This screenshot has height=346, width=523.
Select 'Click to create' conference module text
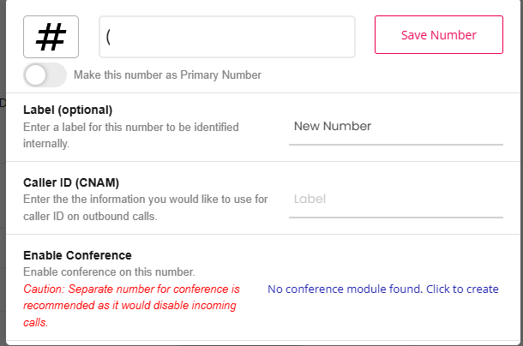462,289
